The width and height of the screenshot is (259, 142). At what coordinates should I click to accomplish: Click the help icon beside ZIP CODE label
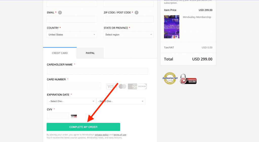click(x=136, y=13)
